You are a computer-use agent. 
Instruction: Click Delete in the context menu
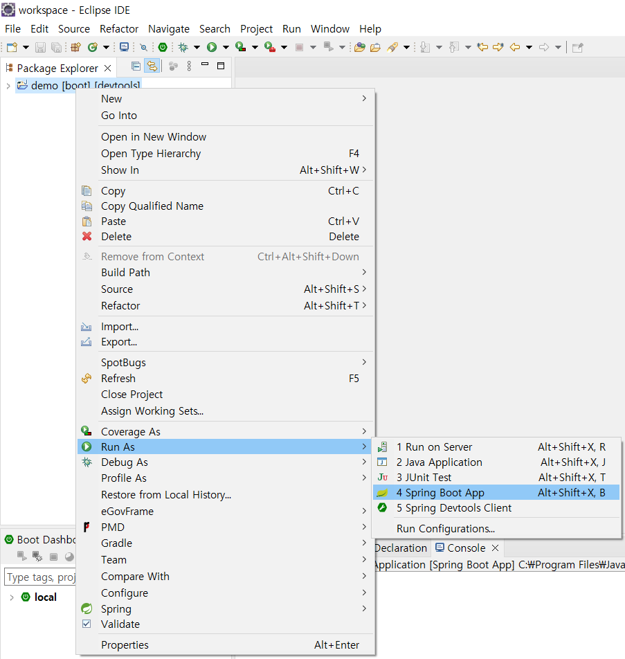point(225,237)
